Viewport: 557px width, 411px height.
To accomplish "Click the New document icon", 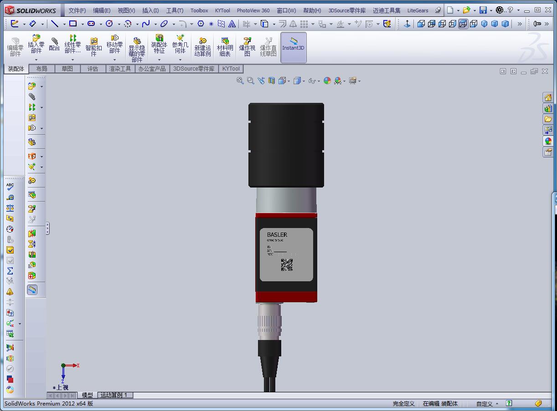I will point(450,10).
